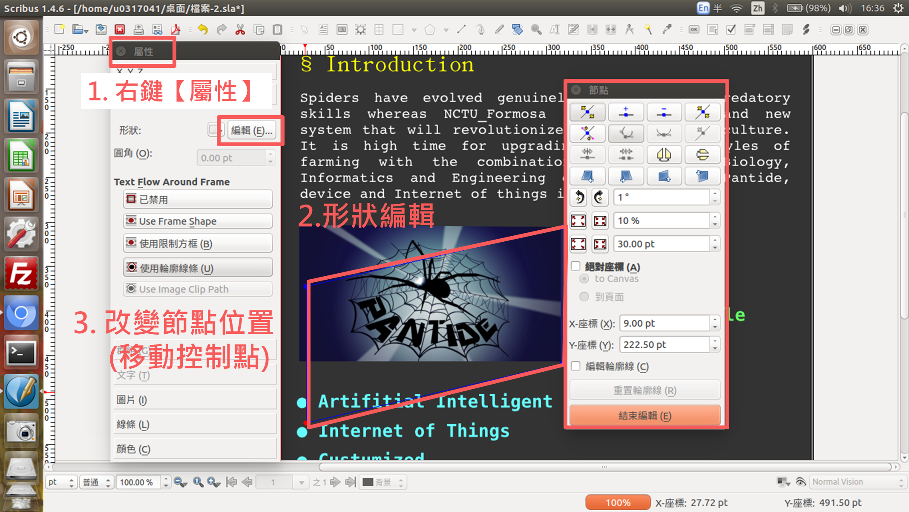
Task: Select the Zoom magnifier tool
Action: pos(536,29)
